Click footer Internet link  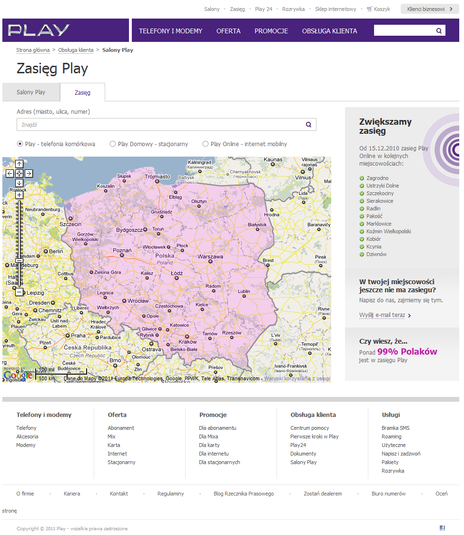(118, 454)
